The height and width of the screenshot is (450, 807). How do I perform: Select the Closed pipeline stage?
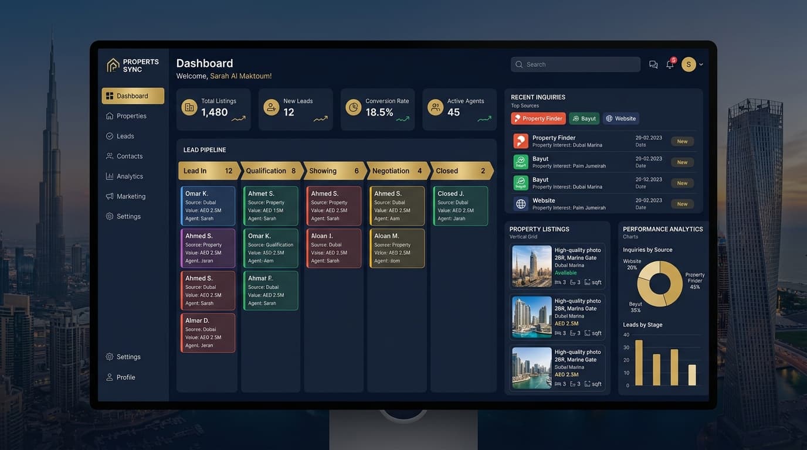pyautogui.click(x=462, y=171)
